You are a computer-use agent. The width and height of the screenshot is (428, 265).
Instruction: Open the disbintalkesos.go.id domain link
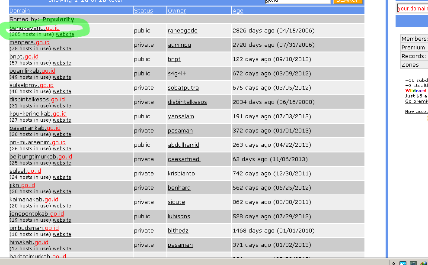pyautogui.click(x=37, y=99)
